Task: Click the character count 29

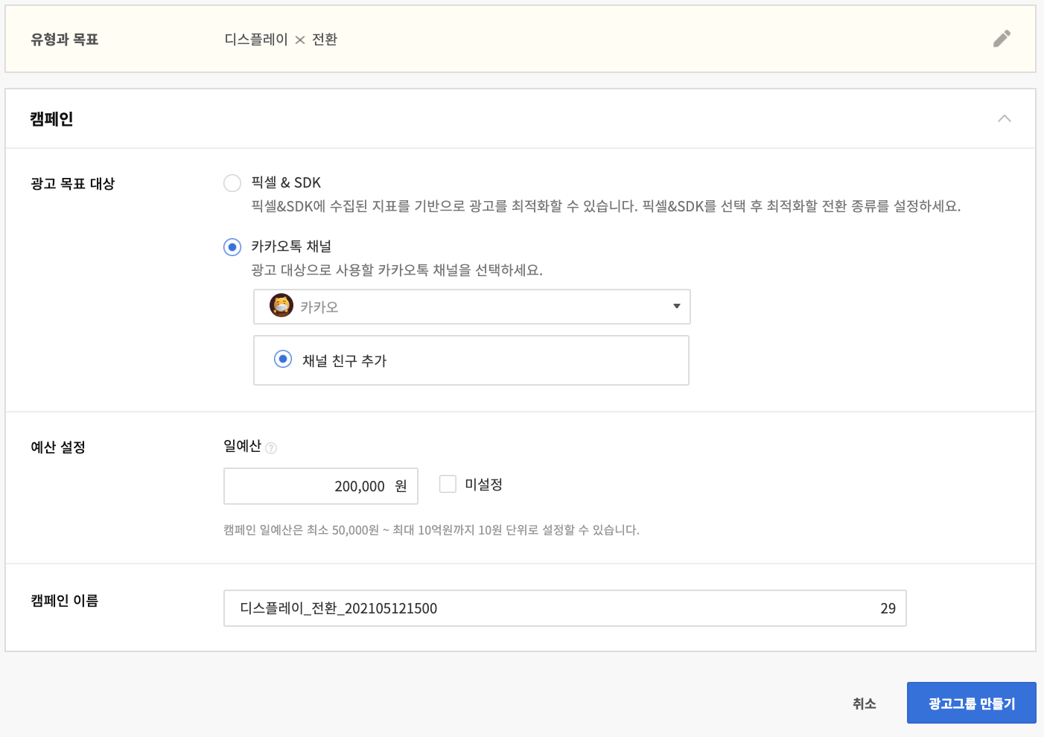Action: tap(888, 608)
